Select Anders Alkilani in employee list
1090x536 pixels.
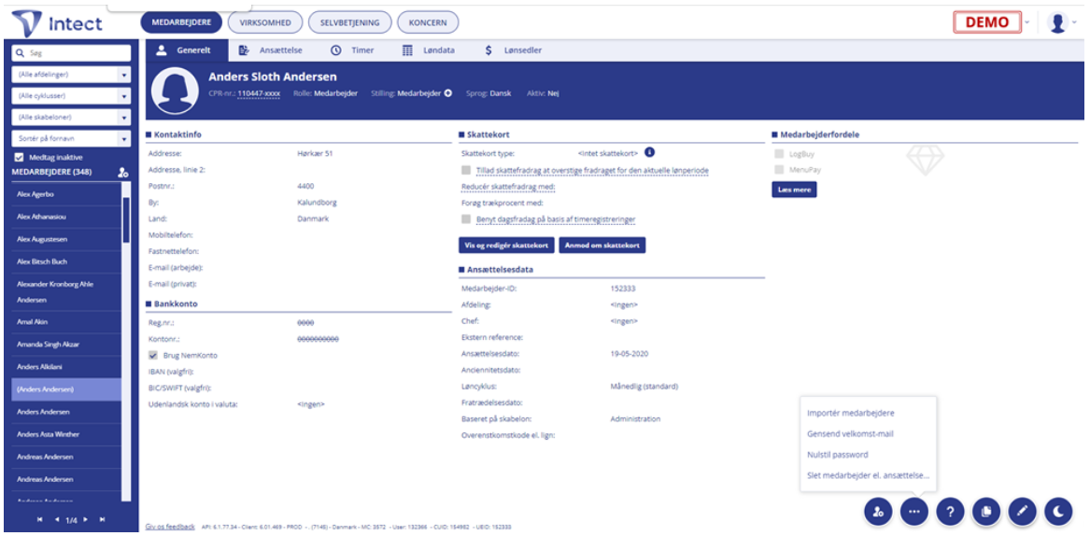[x=66, y=366]
